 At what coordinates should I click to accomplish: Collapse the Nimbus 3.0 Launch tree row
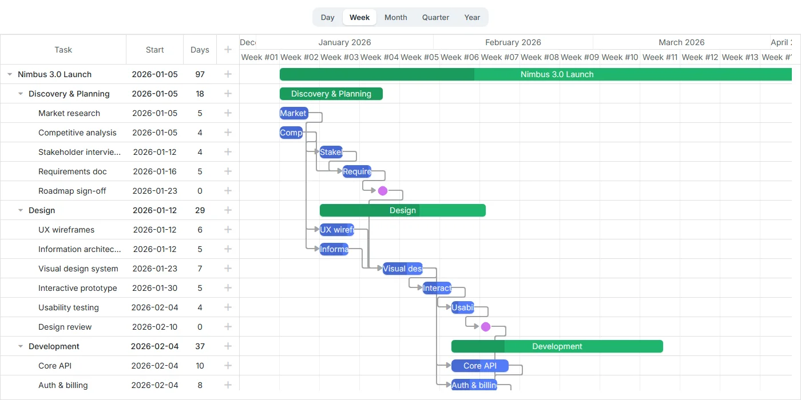[x=10, y=74]
